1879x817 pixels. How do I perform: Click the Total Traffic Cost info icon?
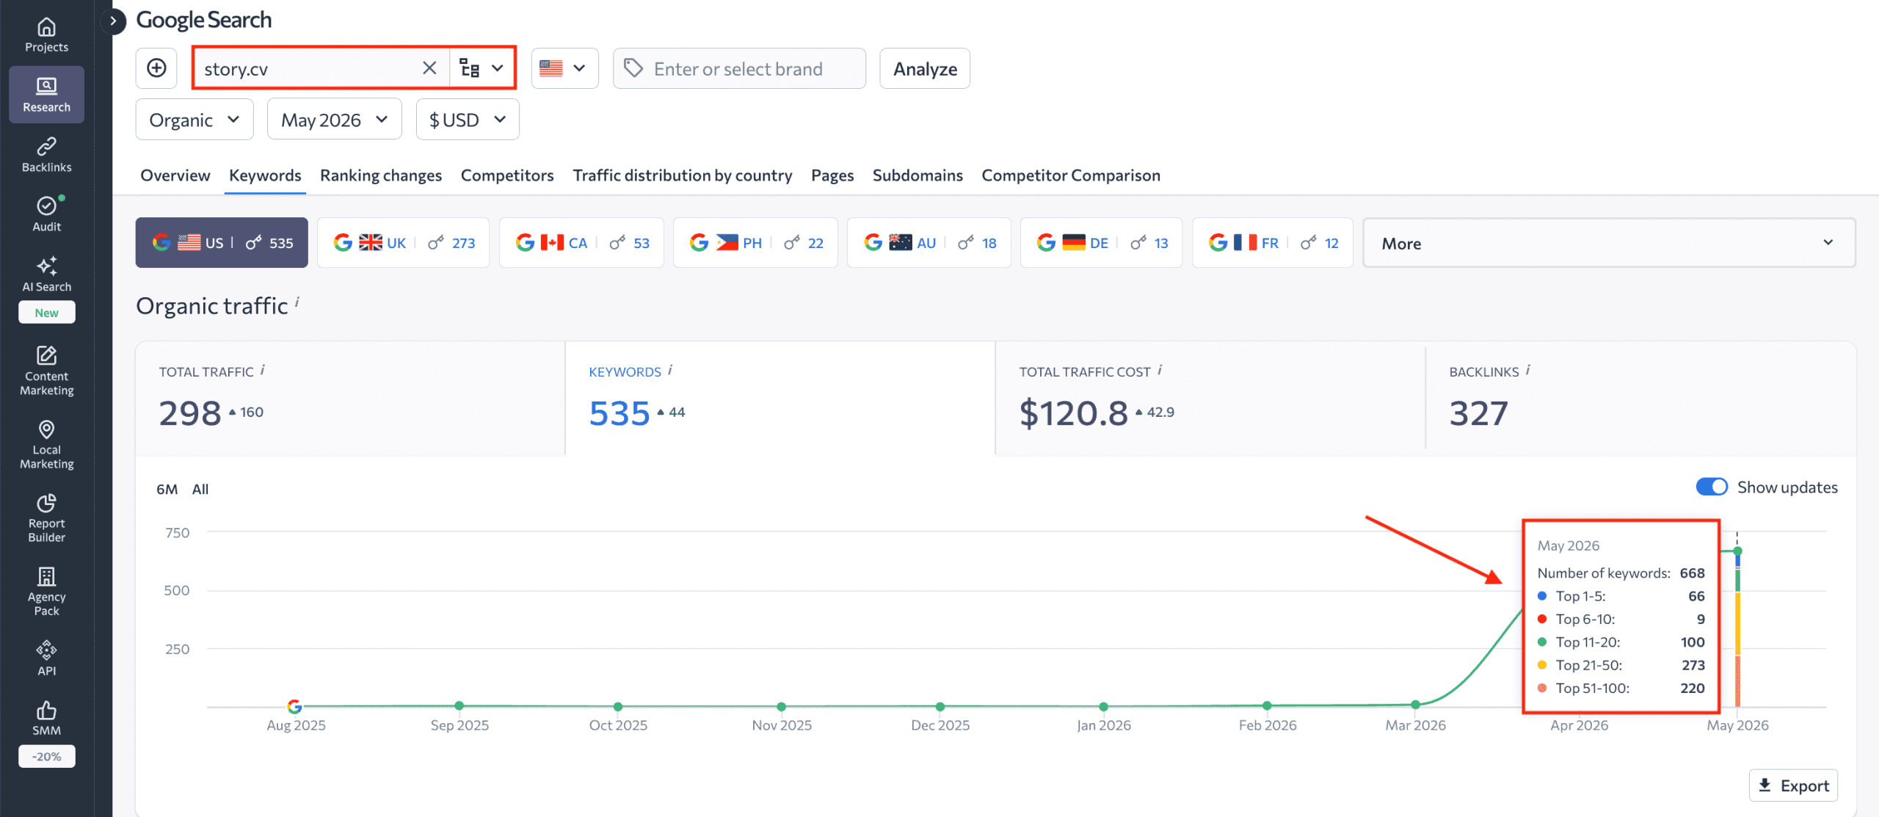pos(1160,370)
